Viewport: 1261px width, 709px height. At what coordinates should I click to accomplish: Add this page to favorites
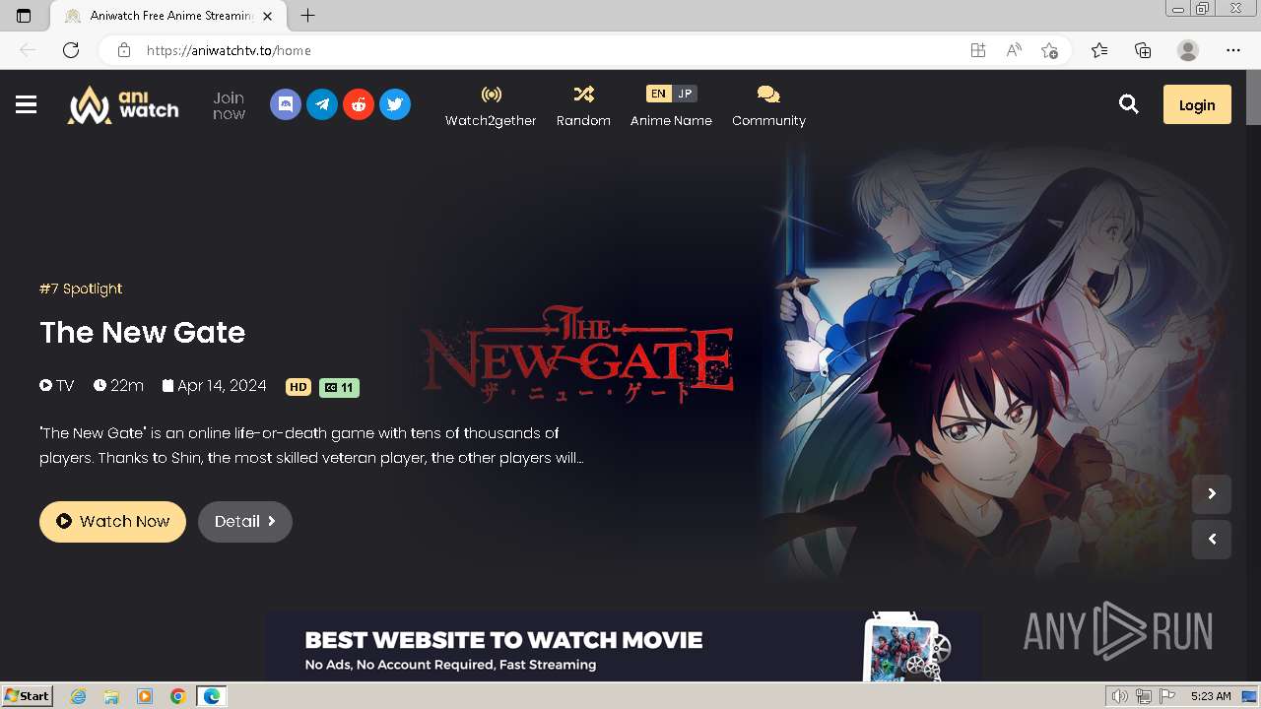tap(1049, 50)
